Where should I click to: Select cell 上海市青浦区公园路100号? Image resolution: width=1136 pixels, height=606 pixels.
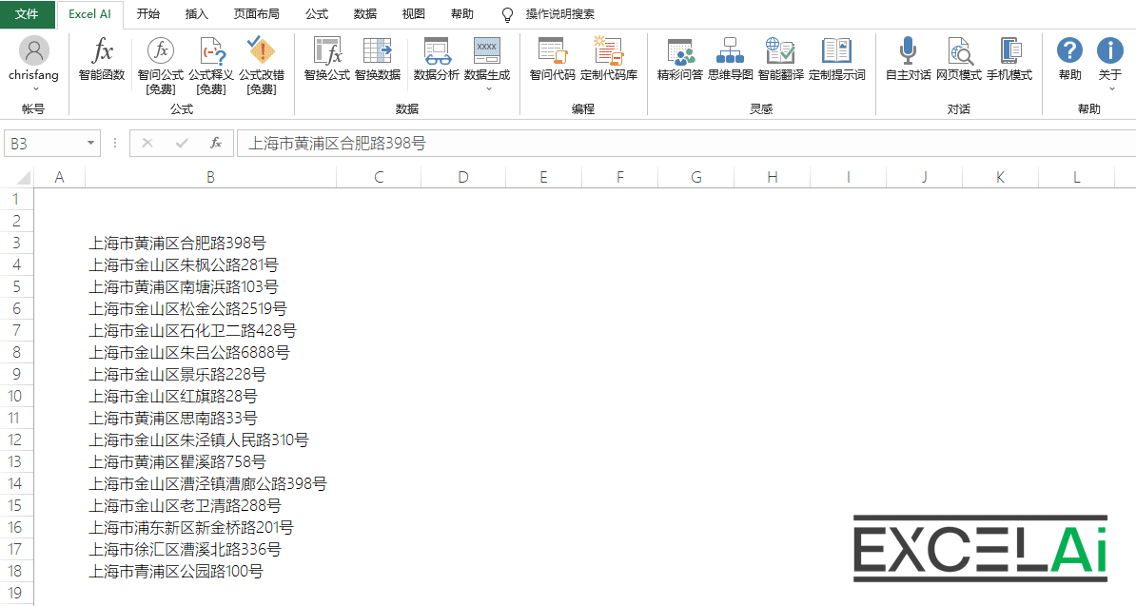pos(211,571)
